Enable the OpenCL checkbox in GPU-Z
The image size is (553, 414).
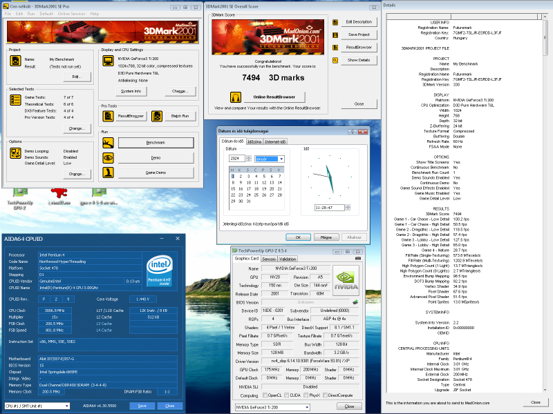pyautogui.click(x=265, y=395)
